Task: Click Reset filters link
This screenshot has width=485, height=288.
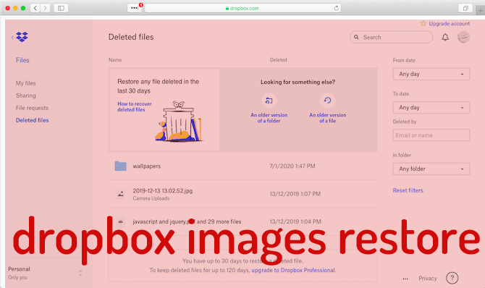Action: click(408, 190)
